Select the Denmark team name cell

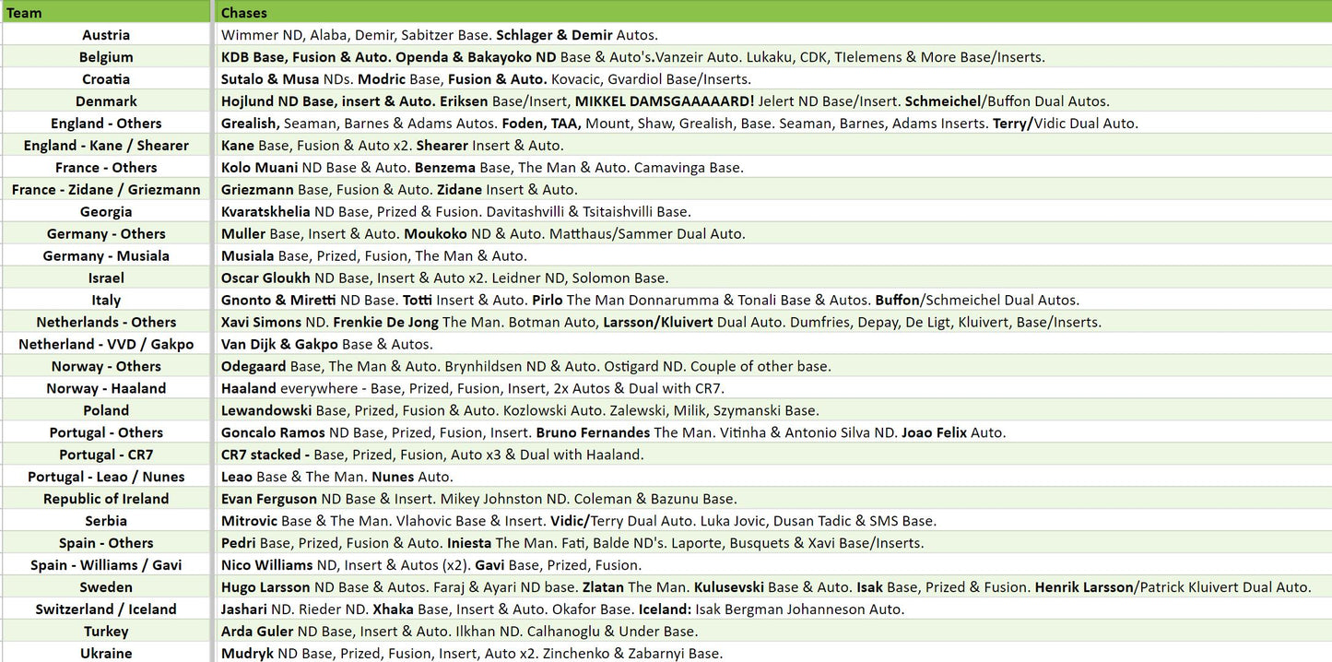click(x=106, y=101)
